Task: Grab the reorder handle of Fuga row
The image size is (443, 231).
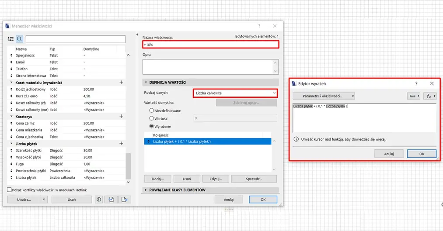Action: [x=11, y=164]
